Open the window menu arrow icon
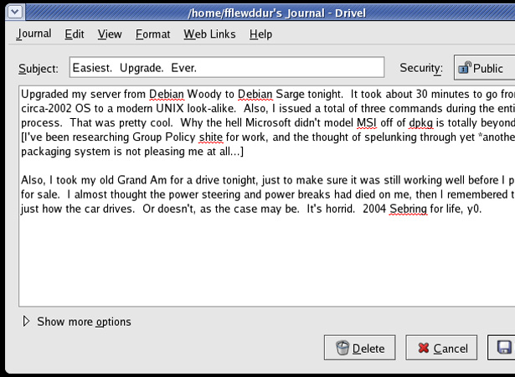The height and width of the screenshot is (377, 515). [15, 13]
